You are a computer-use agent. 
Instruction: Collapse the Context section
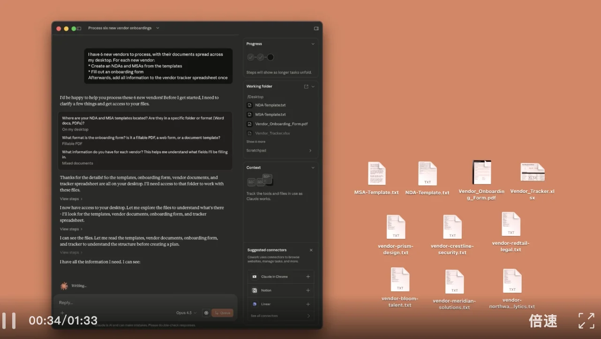point(313,168)
